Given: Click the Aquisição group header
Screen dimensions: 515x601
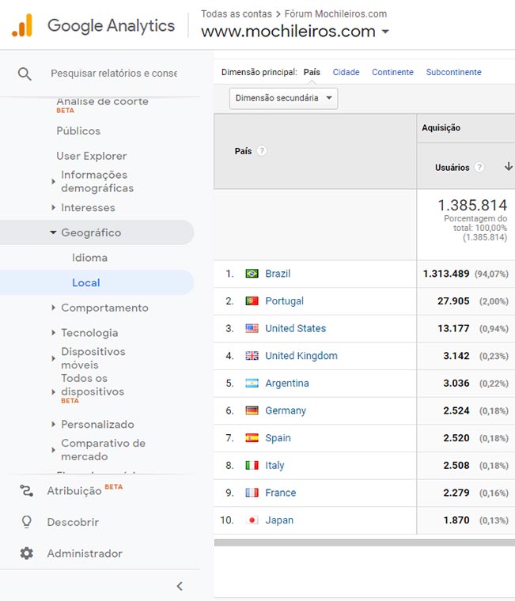Looking at the screenshot, I should click(441, 127).
